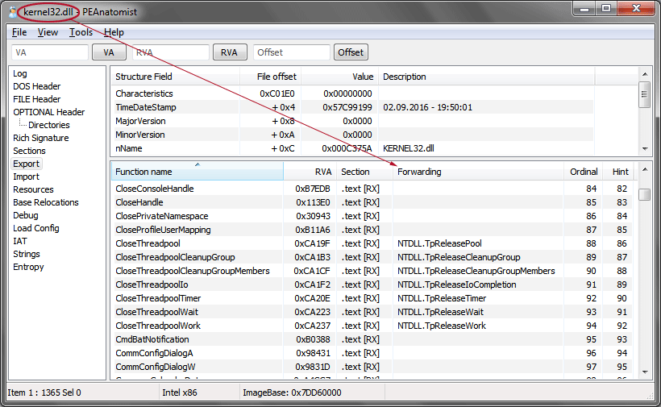The height and width of the screenshot is (407, 661).
Task: Select IAT in the sidebar
Action: click(x=20, y=242)
